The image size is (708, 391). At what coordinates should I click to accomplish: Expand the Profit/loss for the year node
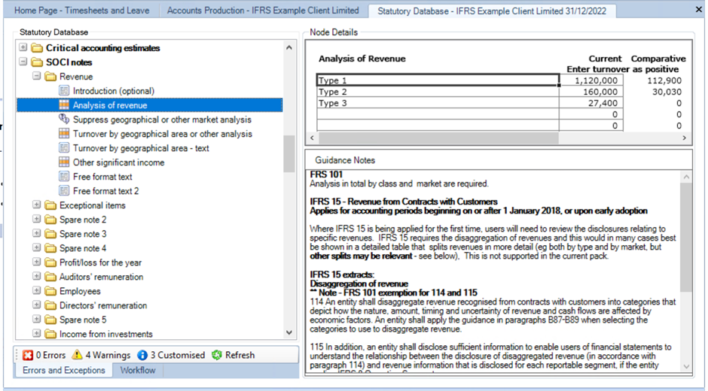[37, 262]
